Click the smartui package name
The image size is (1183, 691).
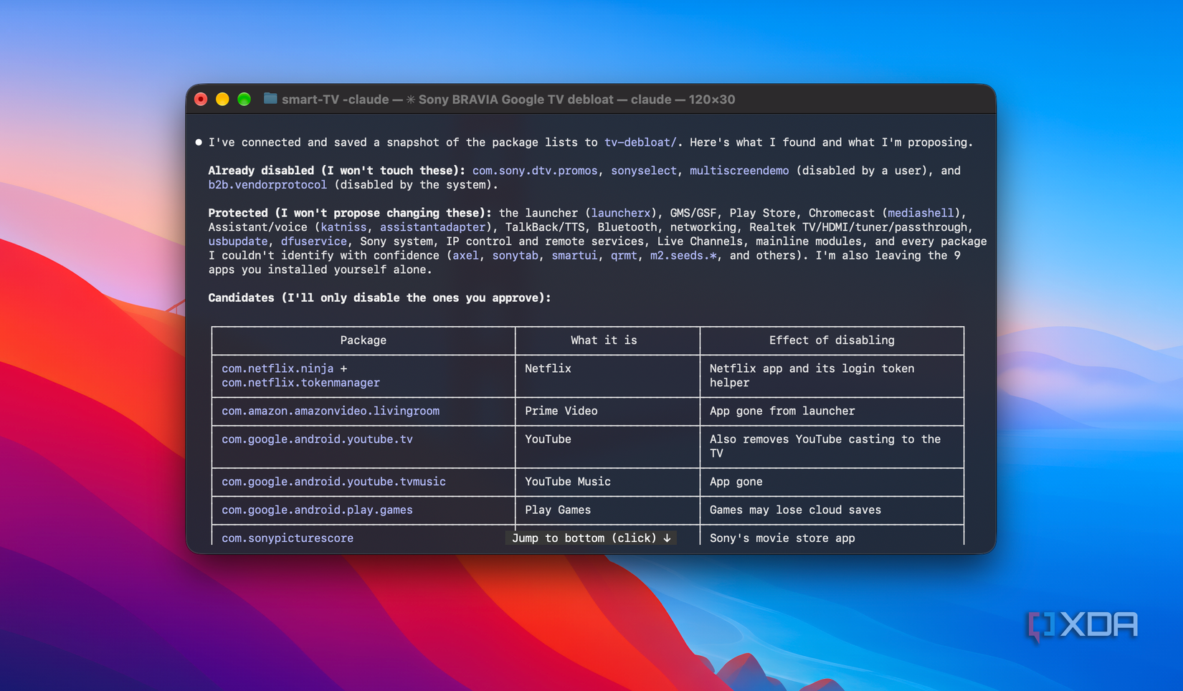[x=574, y=255]
